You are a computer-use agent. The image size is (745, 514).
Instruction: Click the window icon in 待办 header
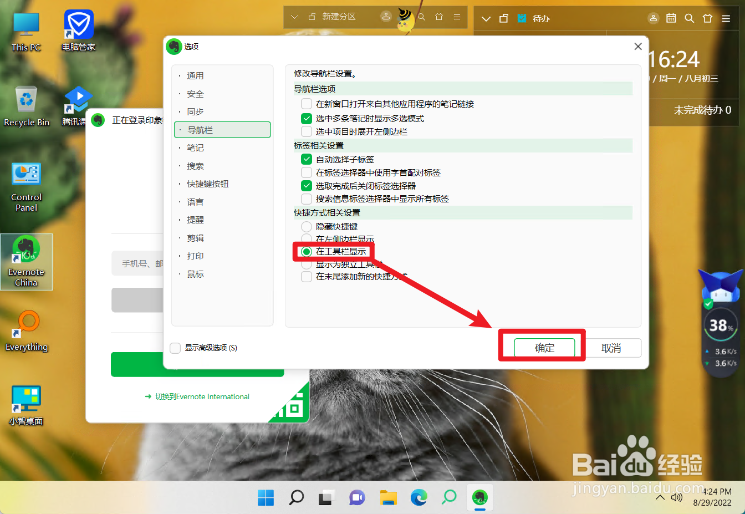[503, 18]
